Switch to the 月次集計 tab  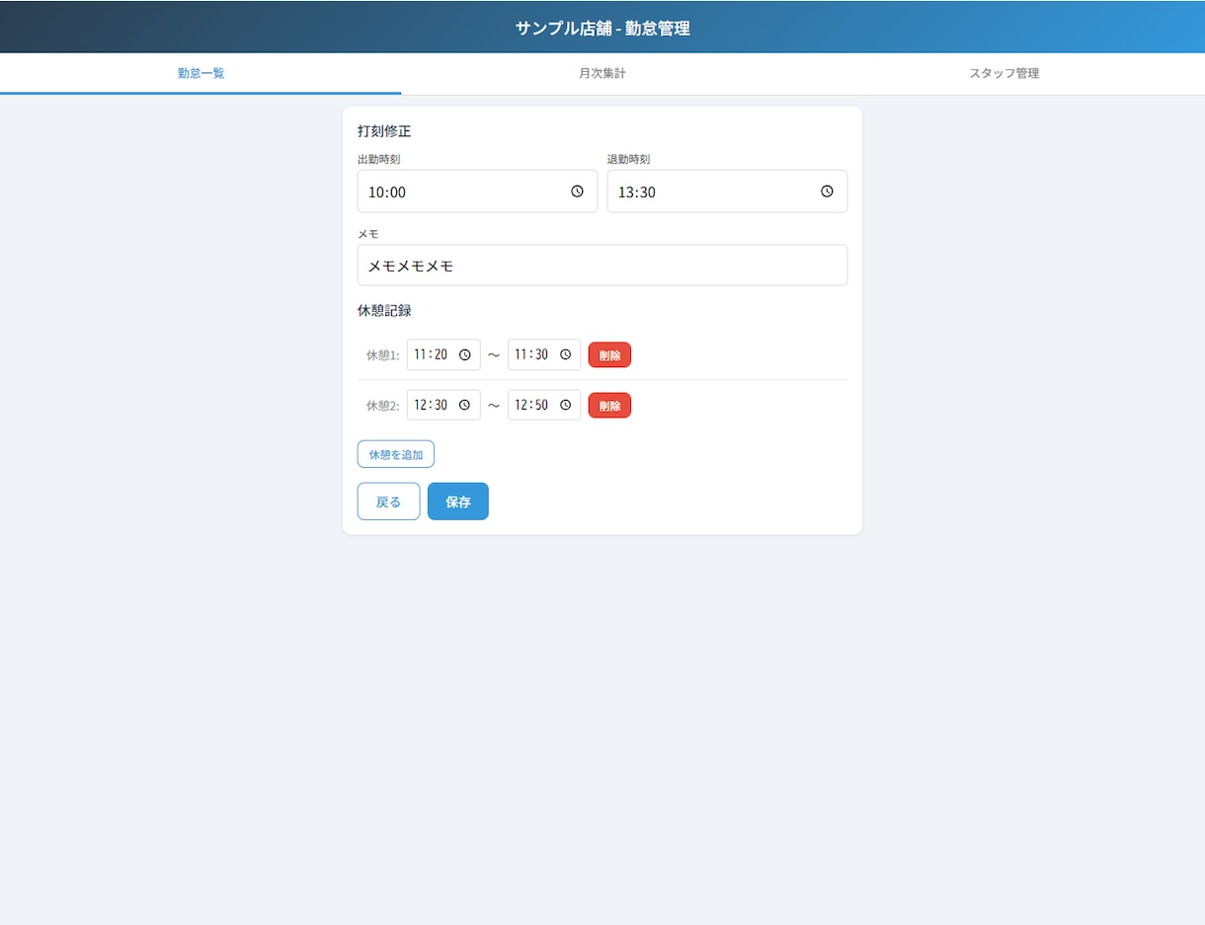[x=602, y=74]
